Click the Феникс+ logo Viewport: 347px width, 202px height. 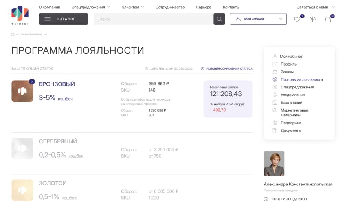[x=20, y=15]
